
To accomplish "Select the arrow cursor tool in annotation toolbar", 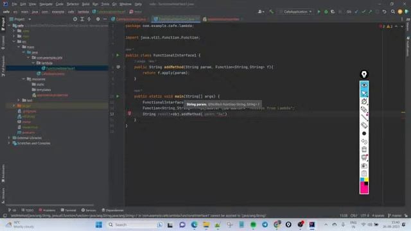I will 364,93.
